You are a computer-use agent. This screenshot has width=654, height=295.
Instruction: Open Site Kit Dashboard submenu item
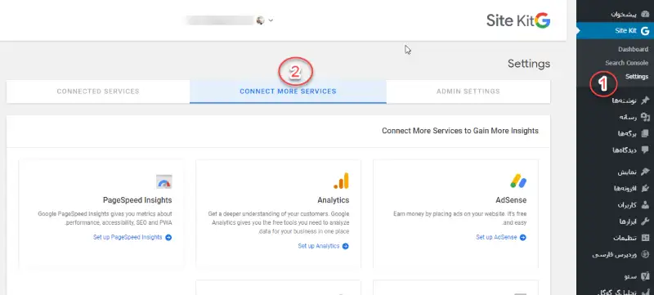(633, 49)
